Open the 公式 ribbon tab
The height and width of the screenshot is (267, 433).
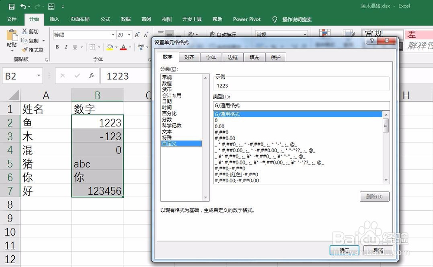point(106,19)
